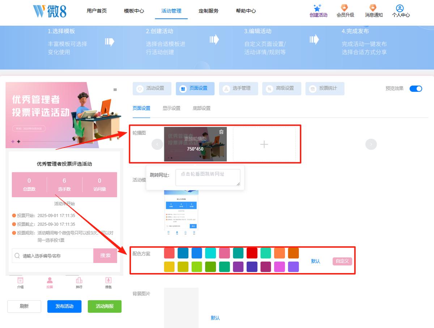This screenshot has width=434, height=328.
Task: Click the 活动海报 button
Action: coord(105,306)
